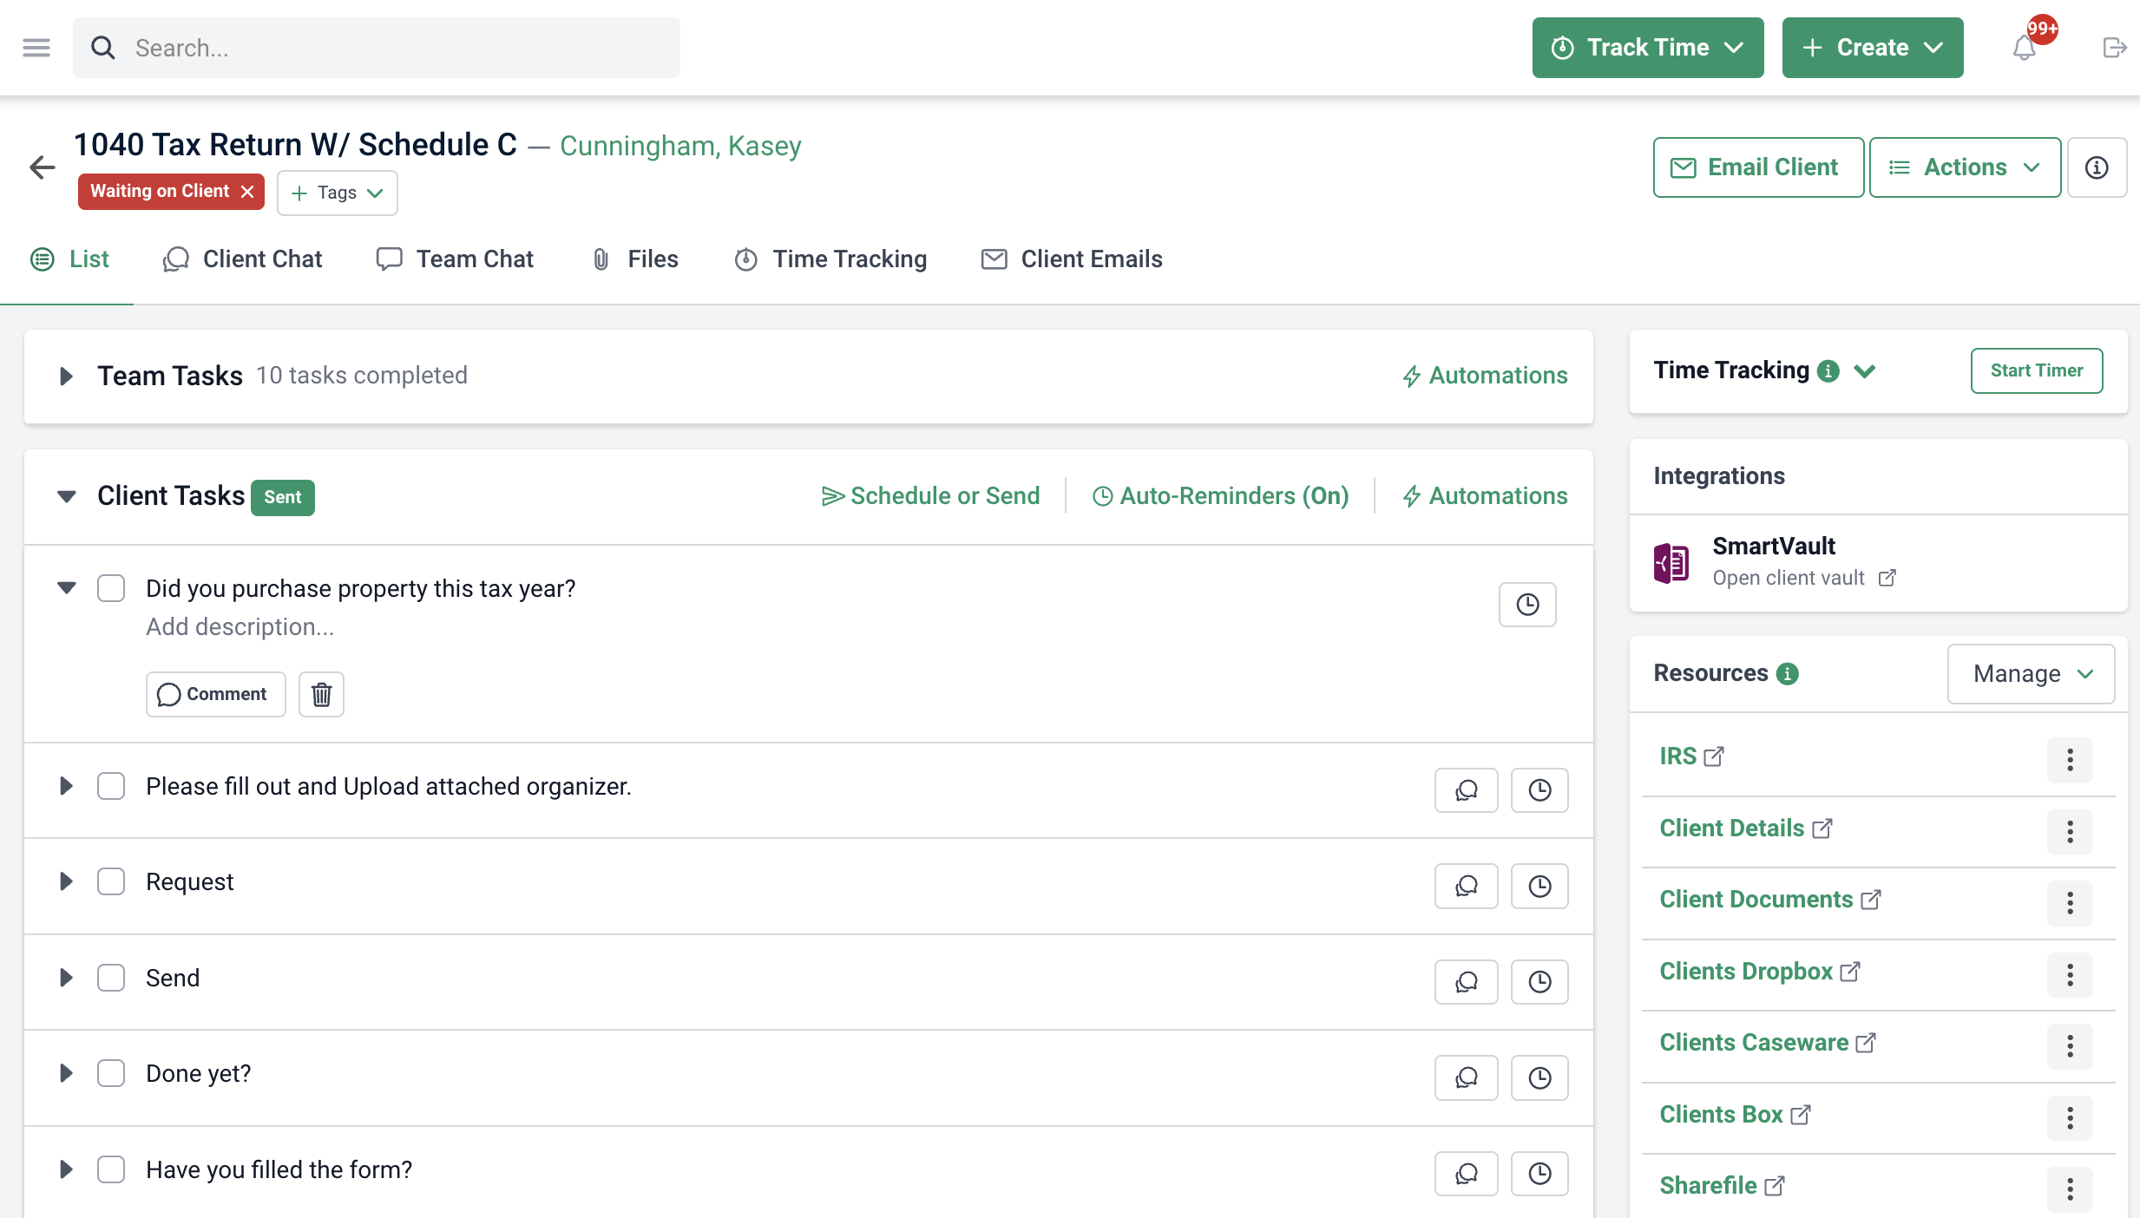2140x1218 pixels.
Task: Open the Manage resources dropdown
Action: click(2031, 674)
